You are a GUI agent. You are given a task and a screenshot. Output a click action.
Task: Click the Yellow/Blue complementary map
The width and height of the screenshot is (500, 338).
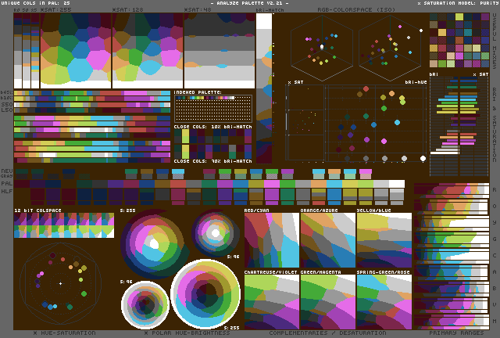(384, 240)
